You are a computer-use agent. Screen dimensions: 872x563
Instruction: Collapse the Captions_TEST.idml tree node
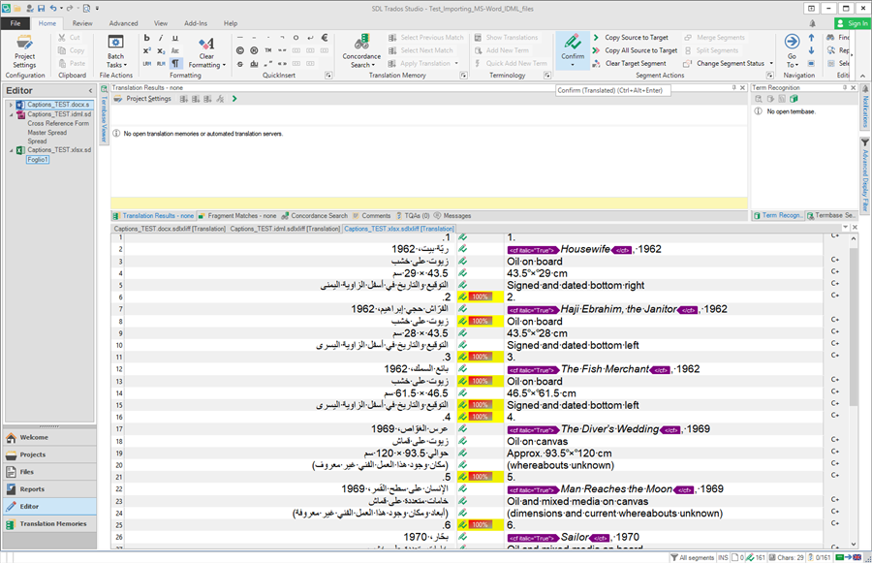click(x=11, y=114)
